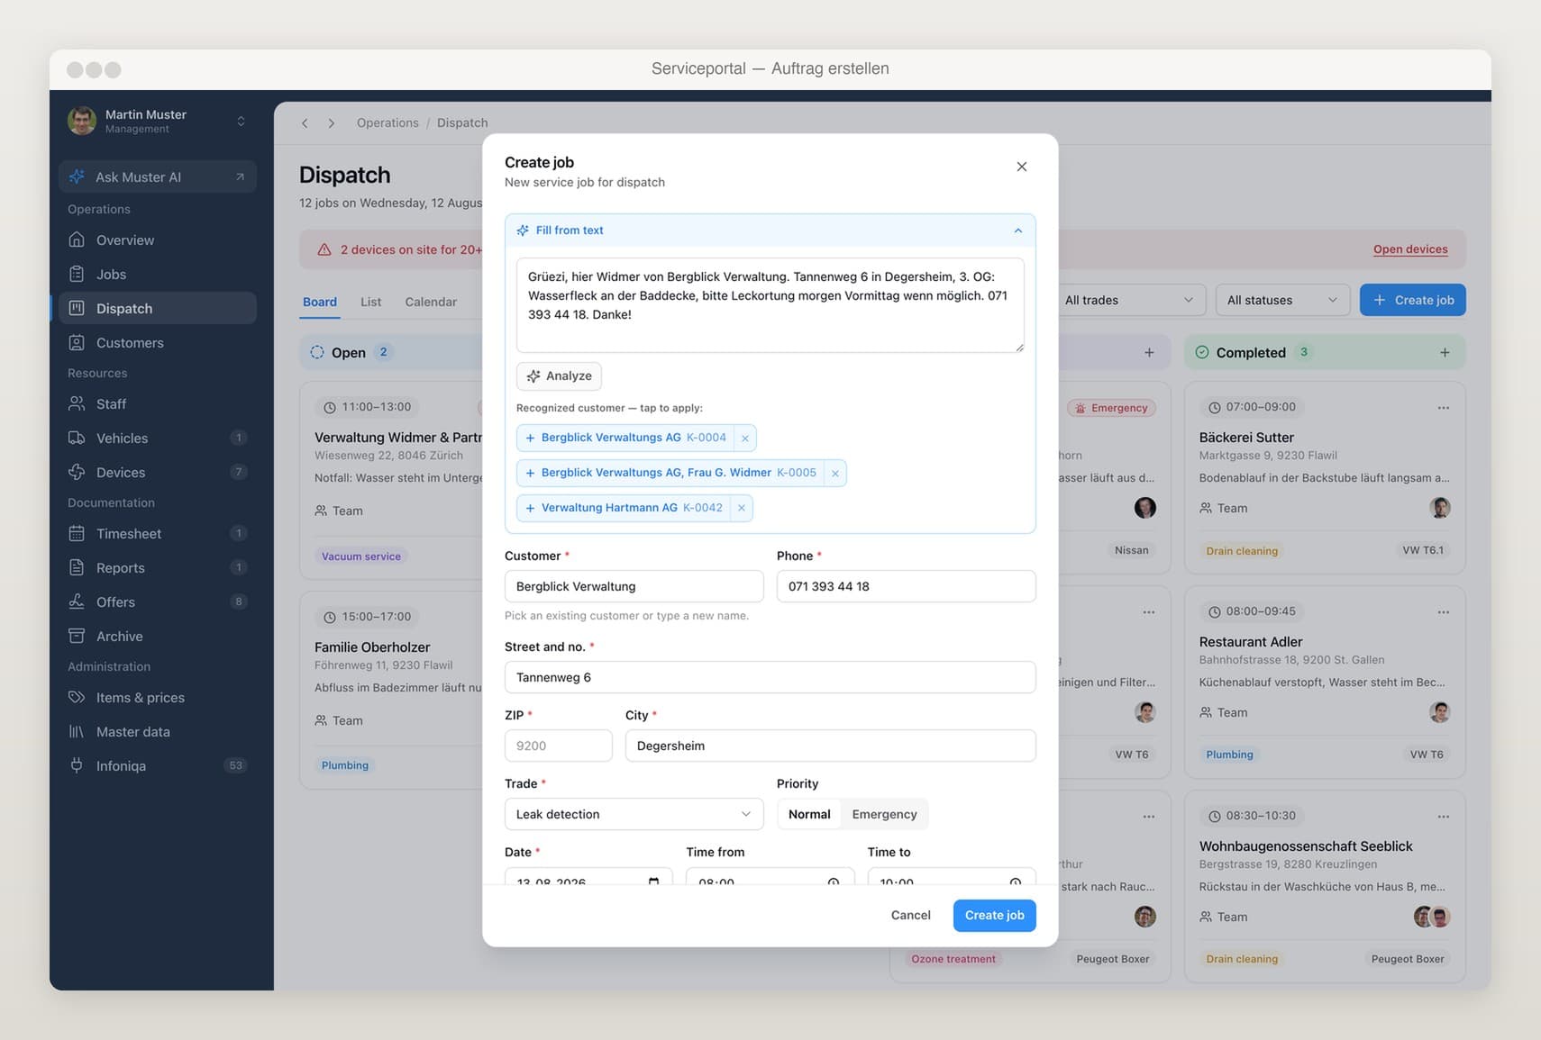This screenshot has width=1541, height=1040.
Task: Open options menu for Bäckerei Sutter card
Action: [x=1444, y=408]
